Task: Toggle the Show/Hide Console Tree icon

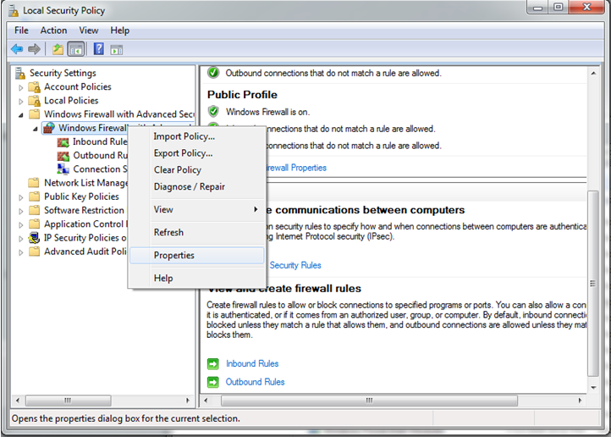Action: (76, 49)
